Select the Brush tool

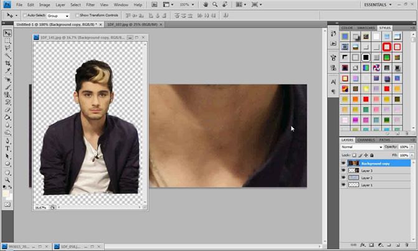[7, 87]
